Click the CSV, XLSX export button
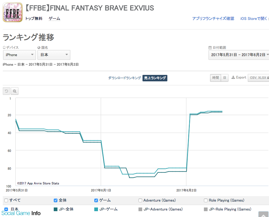 click(259, 78)
